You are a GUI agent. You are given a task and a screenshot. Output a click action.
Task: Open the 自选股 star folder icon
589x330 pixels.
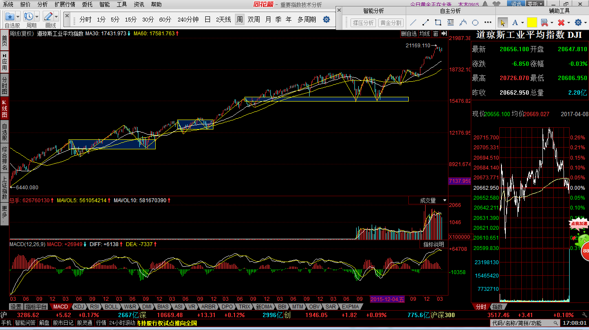[10, 16]
